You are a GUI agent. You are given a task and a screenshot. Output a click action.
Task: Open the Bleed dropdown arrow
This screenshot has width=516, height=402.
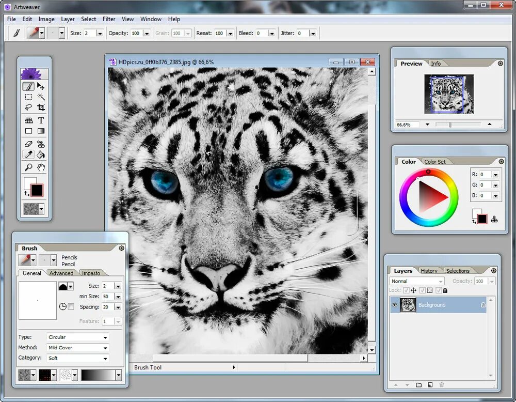click(271, 33)
